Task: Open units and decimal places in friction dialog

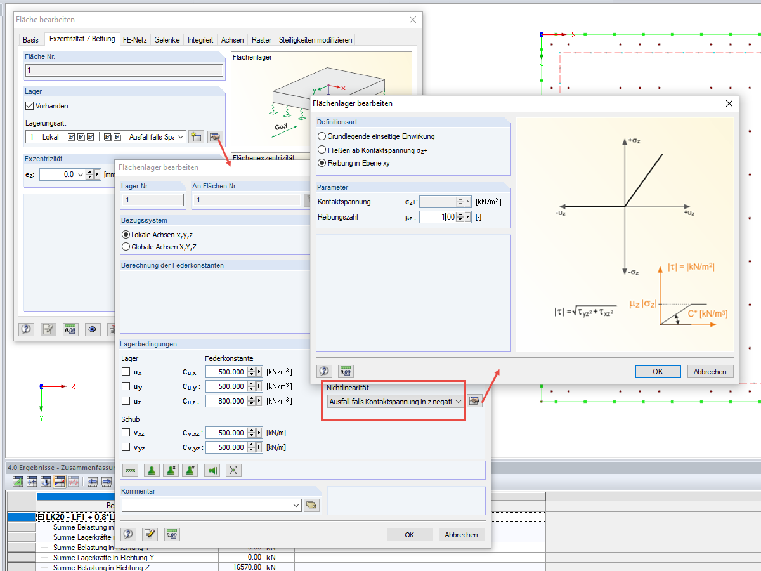Action: tap(346, 371)
